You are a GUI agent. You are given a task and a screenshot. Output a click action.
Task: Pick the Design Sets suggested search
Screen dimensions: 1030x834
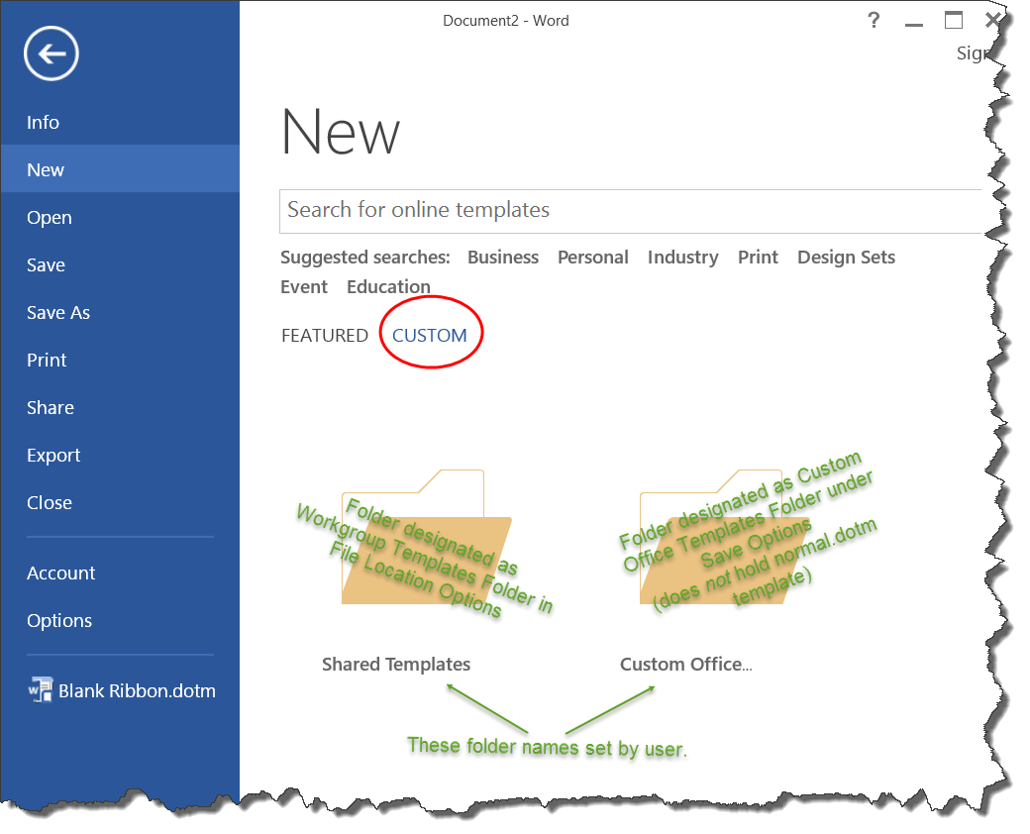click(845, 258)
